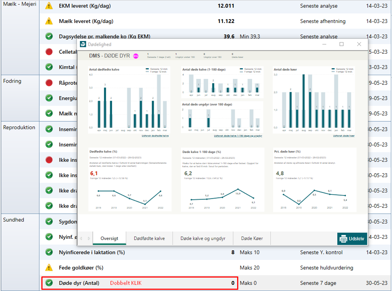Open the Døde kalve og ungdyr tab

[x=203, y=238]
